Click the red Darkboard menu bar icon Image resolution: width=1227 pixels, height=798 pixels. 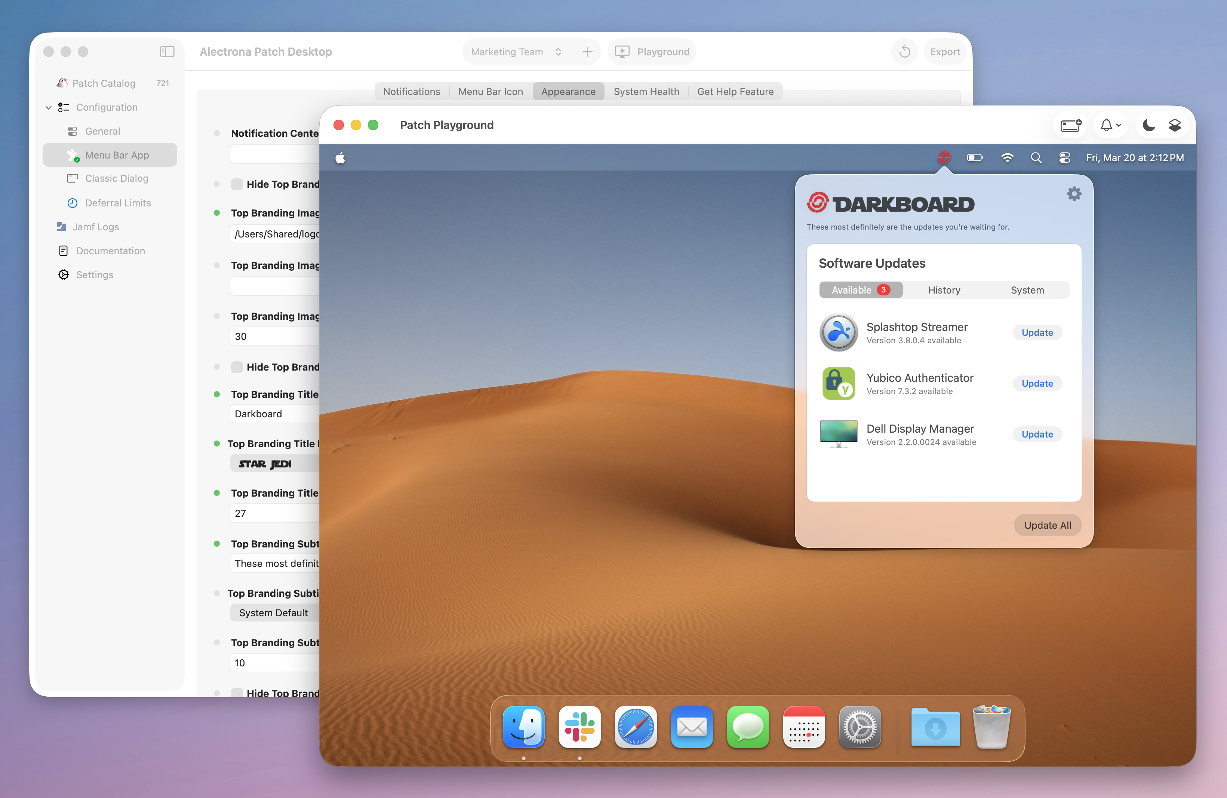[944, 158]
